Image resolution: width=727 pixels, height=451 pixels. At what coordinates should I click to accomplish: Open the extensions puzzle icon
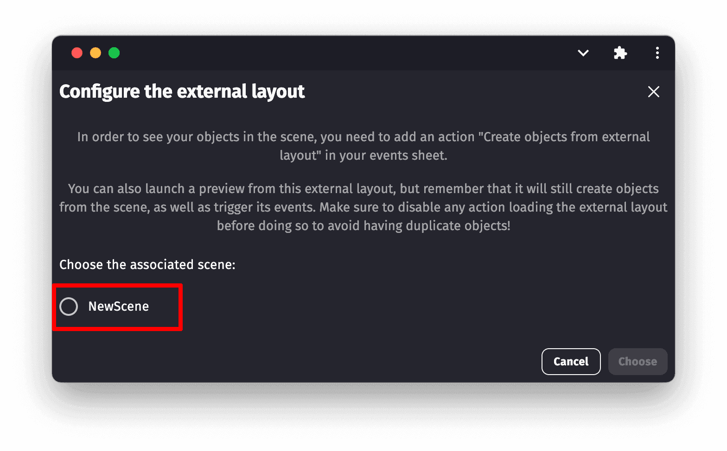(620, 53)
